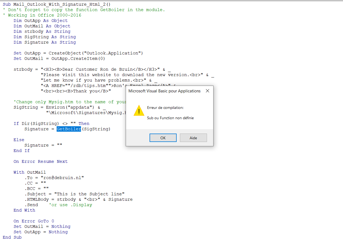Click the .Send line with the .Display comment
343x243 pixels.
[58, 205]
